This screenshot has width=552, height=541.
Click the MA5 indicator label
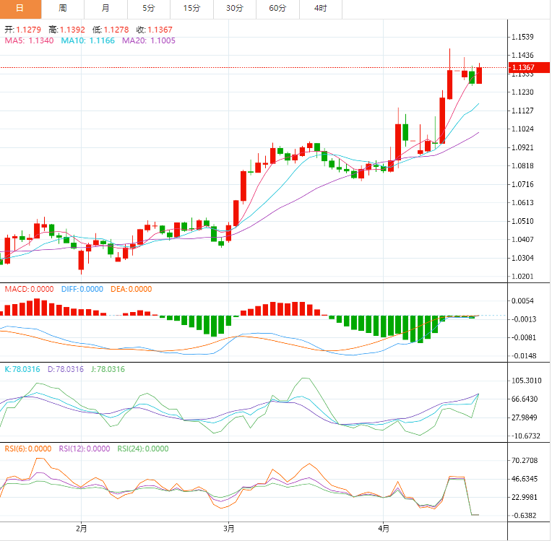29,41
